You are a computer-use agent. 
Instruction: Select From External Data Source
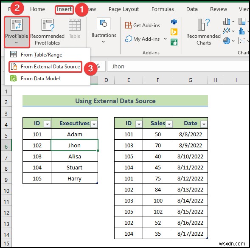tap(45, 67)
